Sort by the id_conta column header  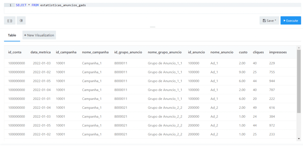point(15,52)
